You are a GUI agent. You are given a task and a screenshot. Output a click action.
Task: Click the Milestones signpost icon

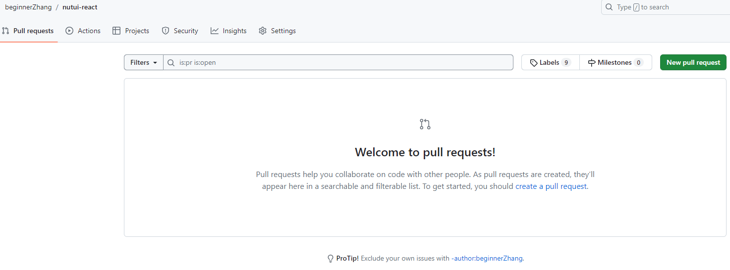[x=592, y=63]
